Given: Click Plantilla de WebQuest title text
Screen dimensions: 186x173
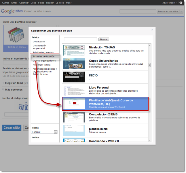Looking at the screenshot, I should tap(111, 102).
